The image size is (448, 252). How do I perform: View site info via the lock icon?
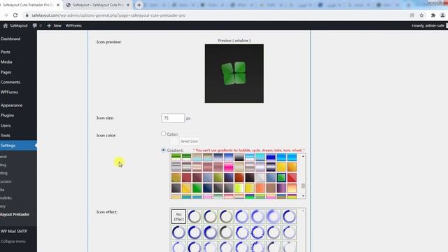coord(27,15)
